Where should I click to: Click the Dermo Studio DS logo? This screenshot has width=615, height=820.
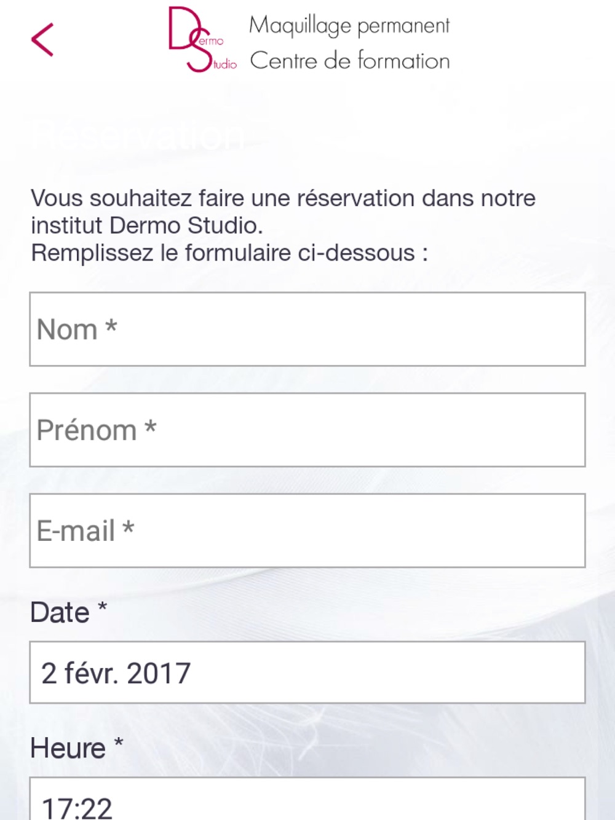click(202, 39)
